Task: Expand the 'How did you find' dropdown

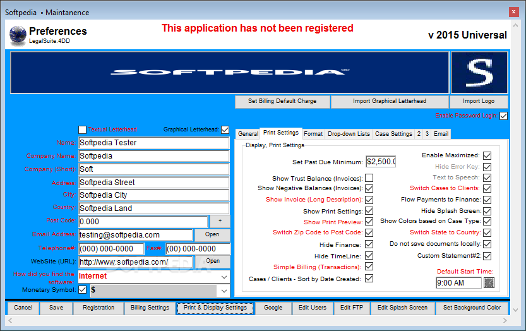Action: 224,277
